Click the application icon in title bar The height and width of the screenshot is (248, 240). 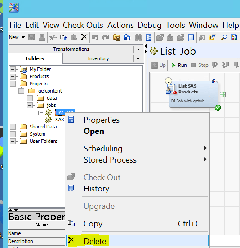click(14, 8)
